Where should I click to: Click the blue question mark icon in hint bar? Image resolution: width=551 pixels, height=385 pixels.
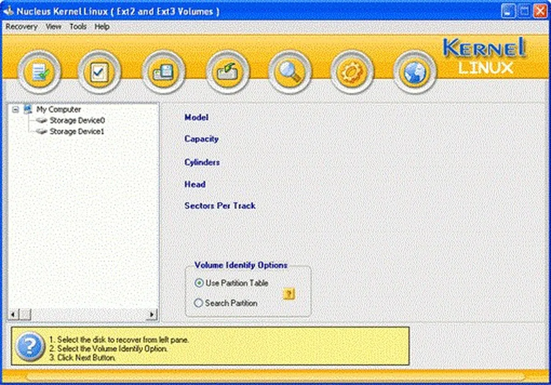click(x=30, y=345)
